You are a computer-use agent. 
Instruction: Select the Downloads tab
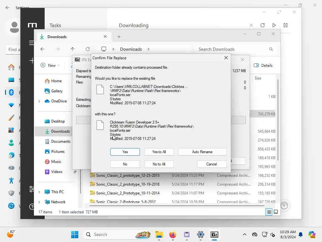point(74,37)
